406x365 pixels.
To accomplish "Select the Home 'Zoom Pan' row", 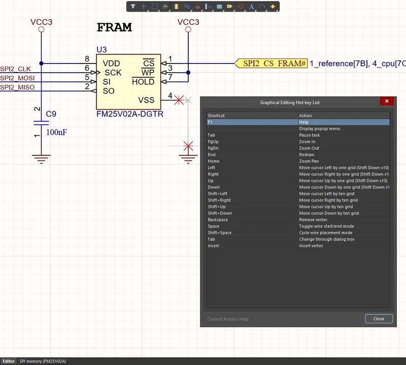I will [x=298, y=161].
